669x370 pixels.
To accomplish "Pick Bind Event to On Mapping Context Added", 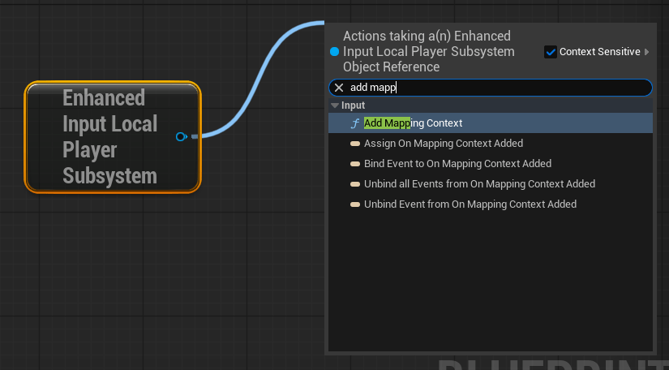I will [x=457, y=164].
